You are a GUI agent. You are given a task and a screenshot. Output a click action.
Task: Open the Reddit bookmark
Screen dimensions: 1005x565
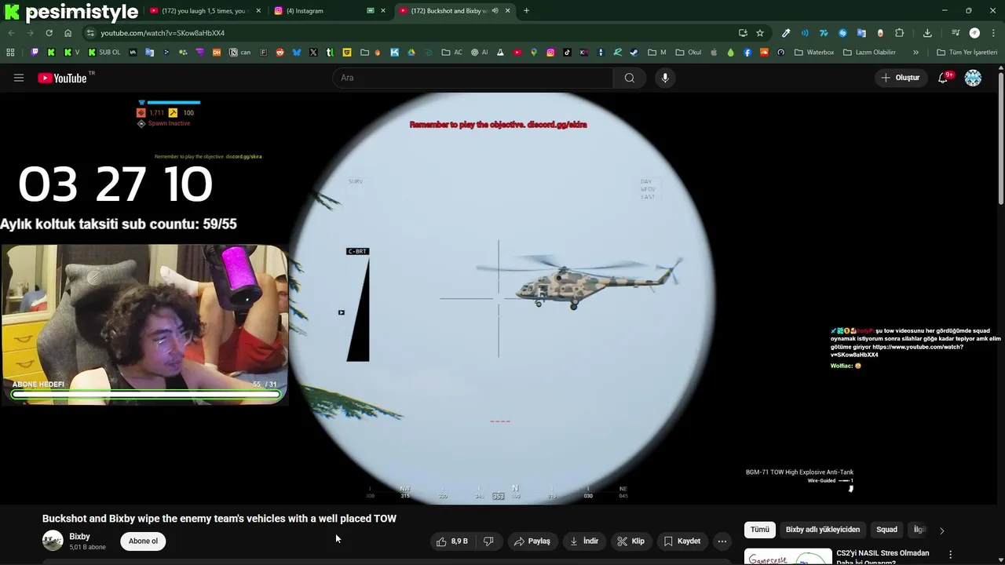(x=280, y=53)
